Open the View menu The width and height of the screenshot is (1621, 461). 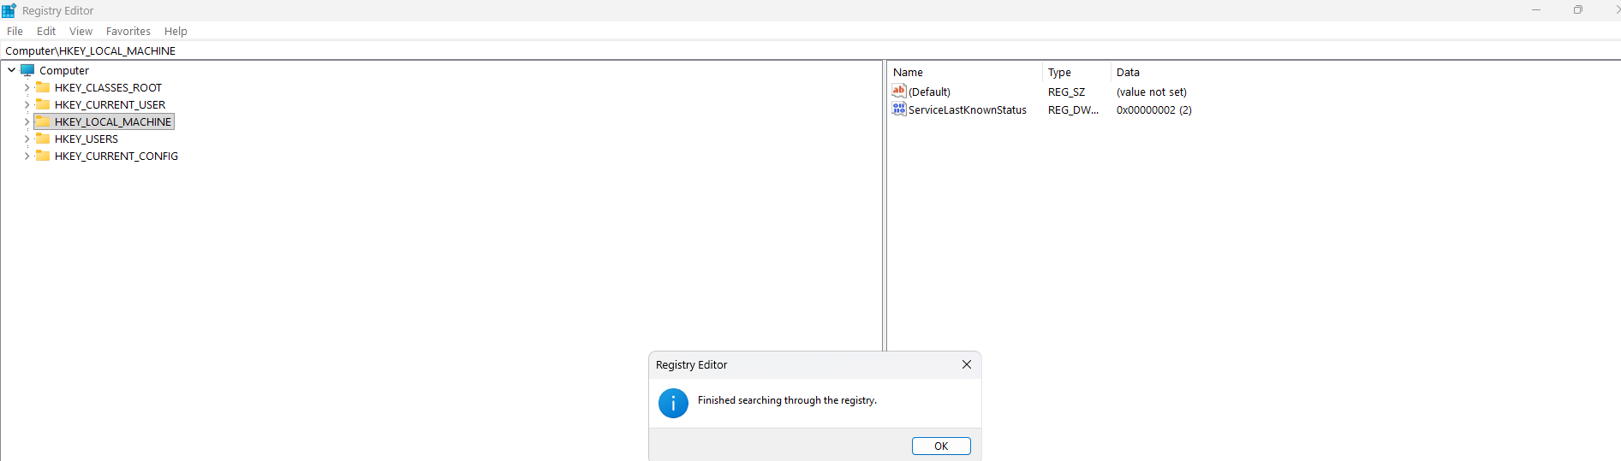coord(80,31)
